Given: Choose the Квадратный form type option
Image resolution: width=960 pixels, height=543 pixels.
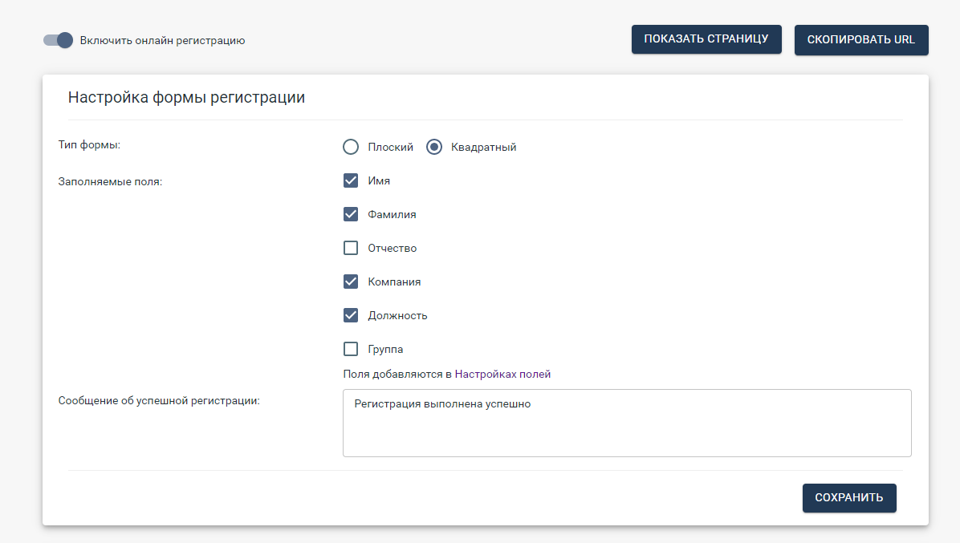Looking at the screenshot, I should click(x=434, y=147).
